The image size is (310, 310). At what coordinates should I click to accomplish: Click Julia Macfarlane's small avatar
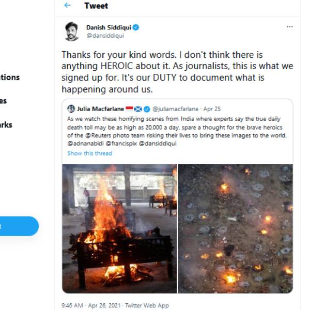click(71, 109)
